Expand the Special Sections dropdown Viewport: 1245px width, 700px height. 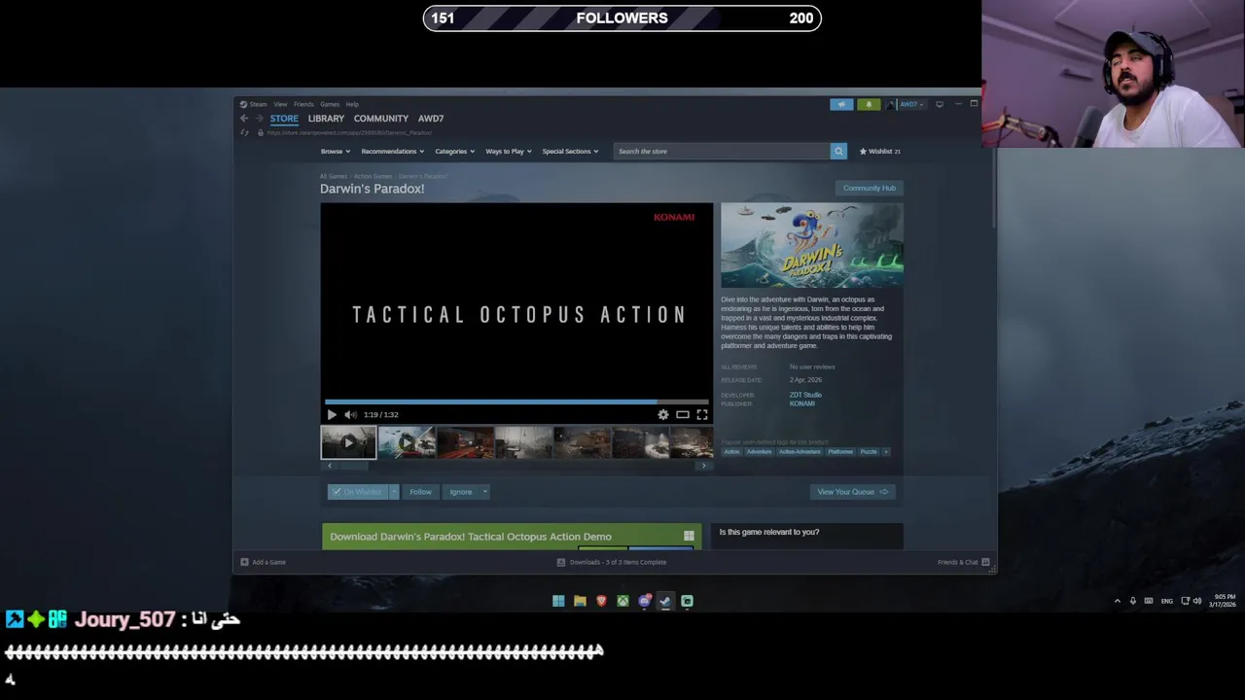click(x=570, y=151)
